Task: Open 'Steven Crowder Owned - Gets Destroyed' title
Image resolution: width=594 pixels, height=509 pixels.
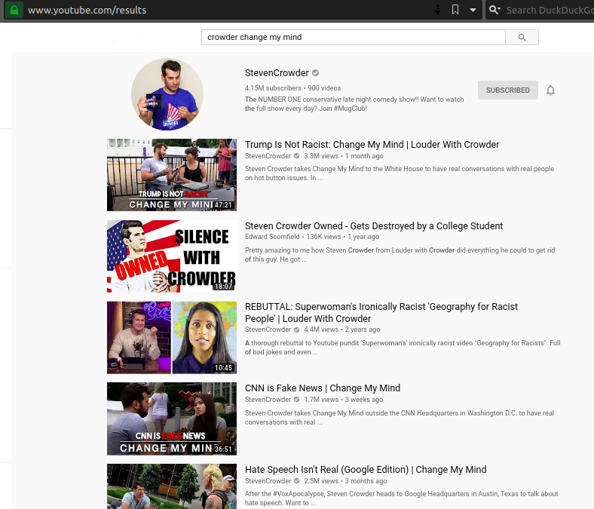Action: coord(374,226)
